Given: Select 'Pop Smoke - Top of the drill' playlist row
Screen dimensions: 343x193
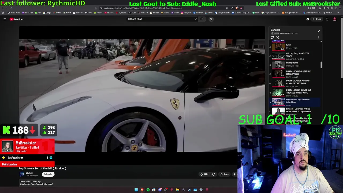Looking at the screenshot, I should [x=295, y=102].
